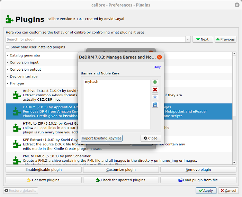242x197 pixels.
Task: Add a new Barnes and Noble key
Action: 155,82
